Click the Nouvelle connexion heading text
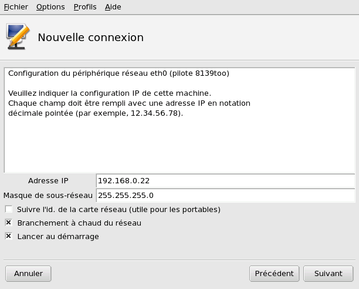 click(x=90, y=38)
